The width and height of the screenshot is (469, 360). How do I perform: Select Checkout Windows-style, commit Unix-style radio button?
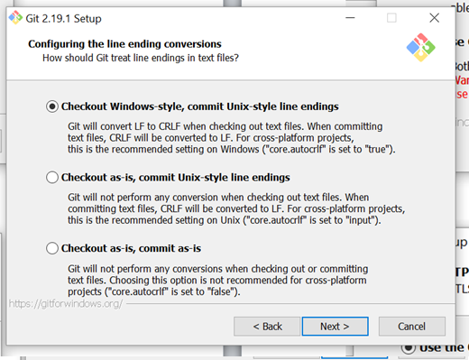point(52,106)
